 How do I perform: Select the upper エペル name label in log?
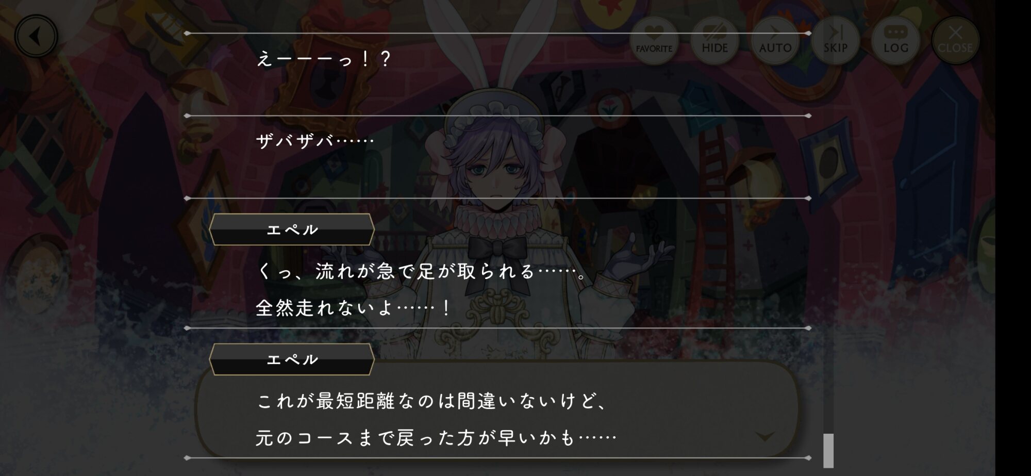click(x=292, y=229)
